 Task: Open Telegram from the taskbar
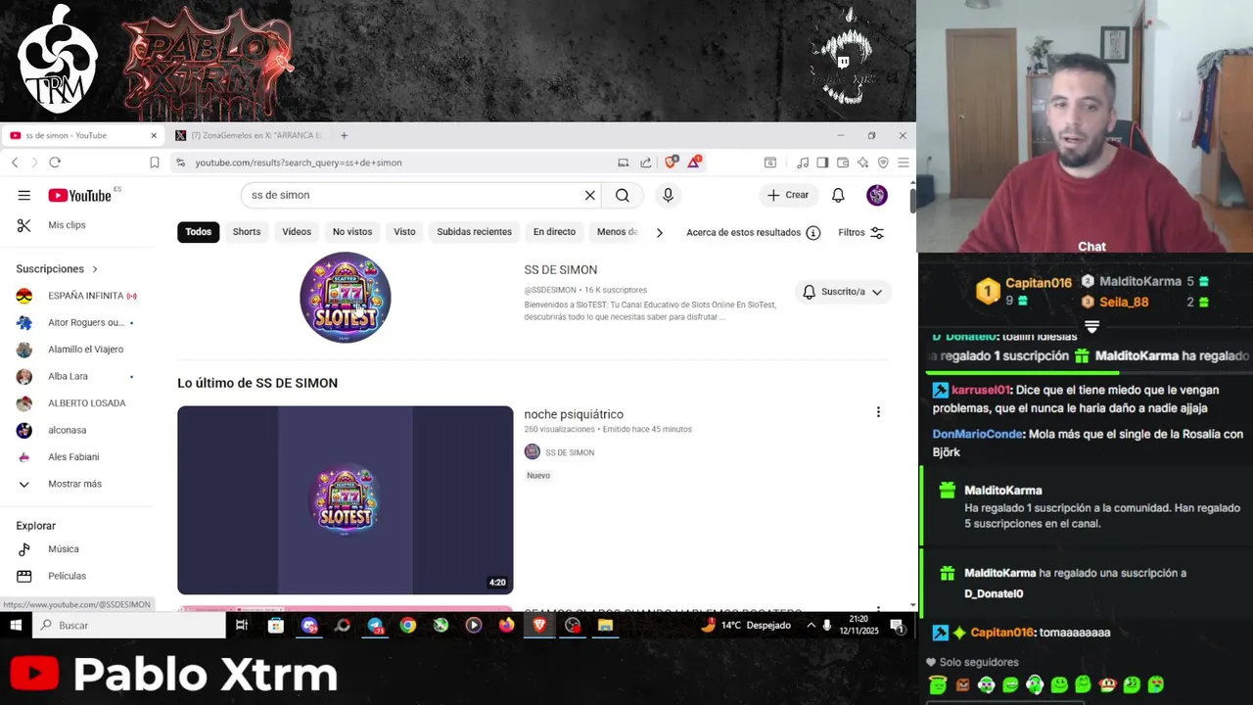click(375, 625)
